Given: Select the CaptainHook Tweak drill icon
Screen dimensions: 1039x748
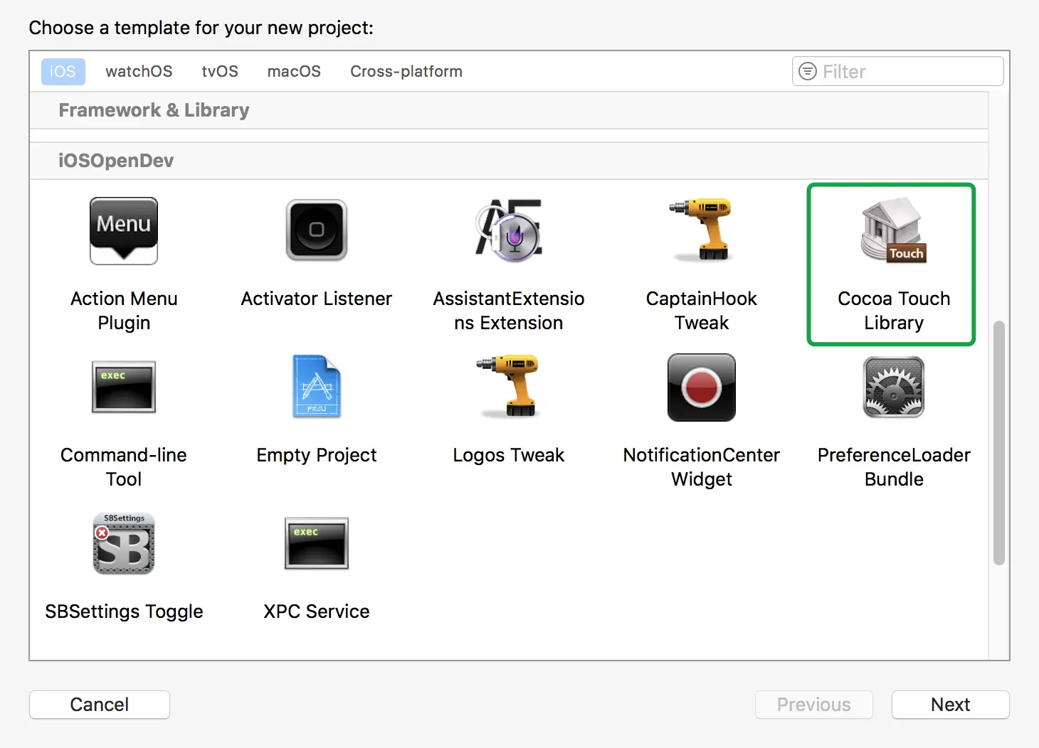Looking at the screenshot, I should (702, 229).
